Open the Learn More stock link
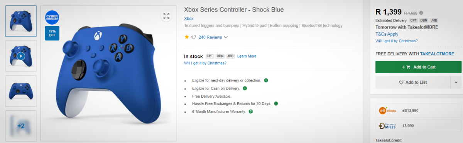The width and height of the screenshot is (463, 143). coord(247,56)
